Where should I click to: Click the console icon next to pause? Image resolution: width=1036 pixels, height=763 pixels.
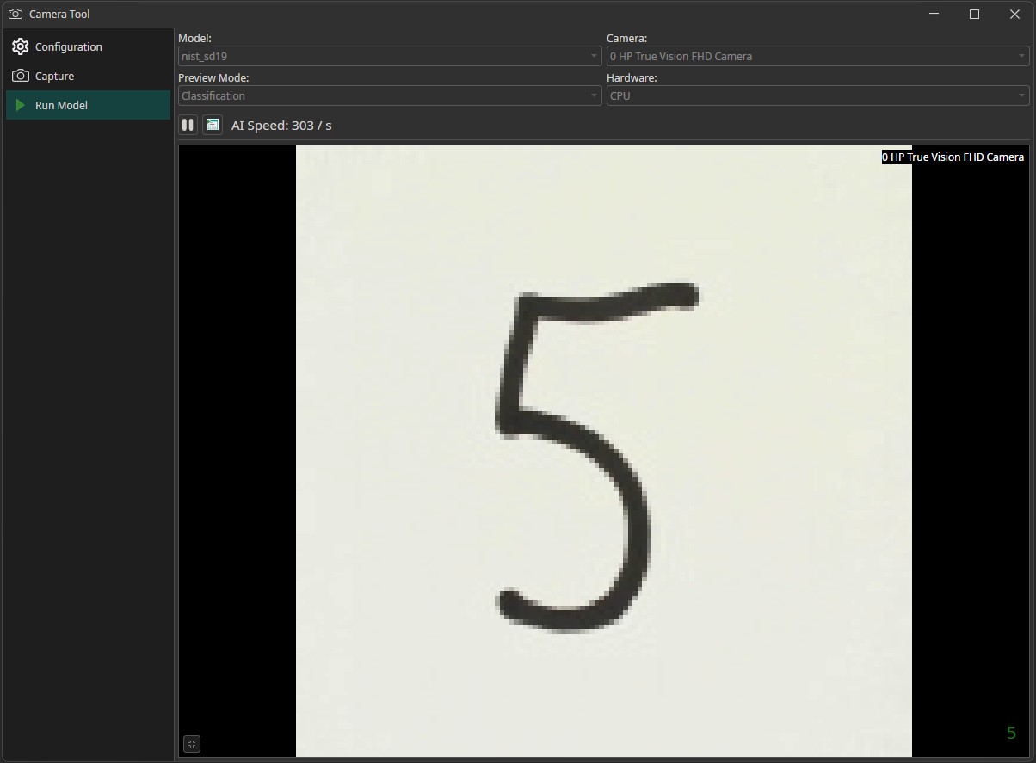(x=212, y=125)
